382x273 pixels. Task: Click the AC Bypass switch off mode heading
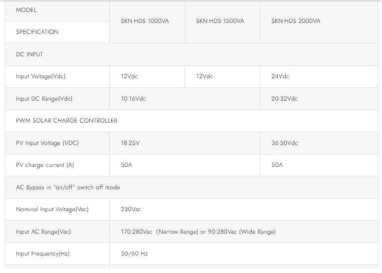[68, 187]
